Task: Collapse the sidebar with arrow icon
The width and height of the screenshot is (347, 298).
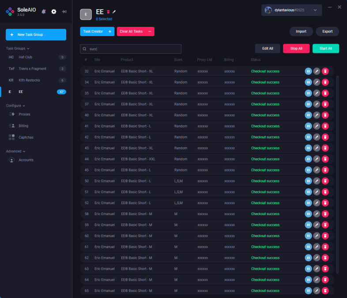Action: pos(64,11)
